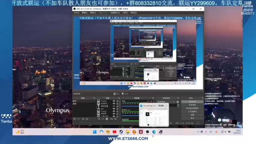Move source down arrow
256x144 pixels.
click(x=116, y=119)
